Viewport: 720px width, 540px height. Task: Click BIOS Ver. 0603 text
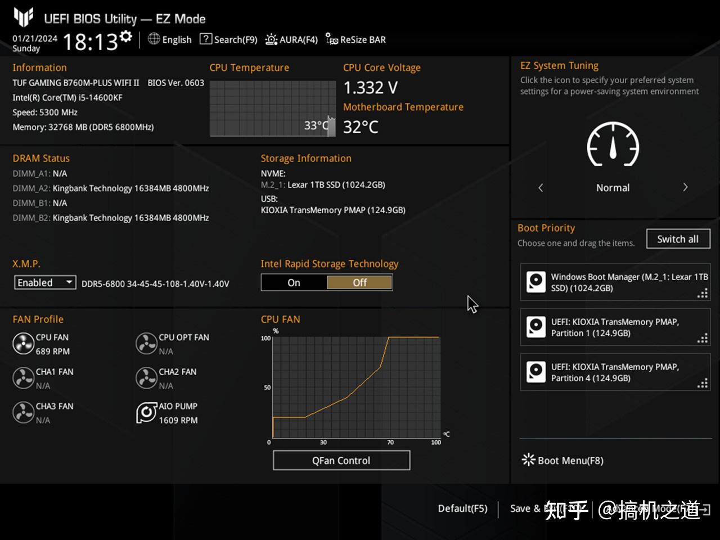pos(176,83)
